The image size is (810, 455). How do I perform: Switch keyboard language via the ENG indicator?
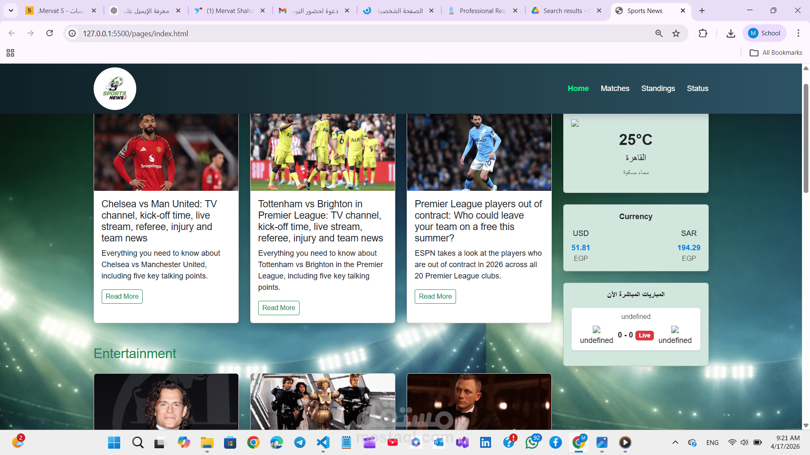713,442
